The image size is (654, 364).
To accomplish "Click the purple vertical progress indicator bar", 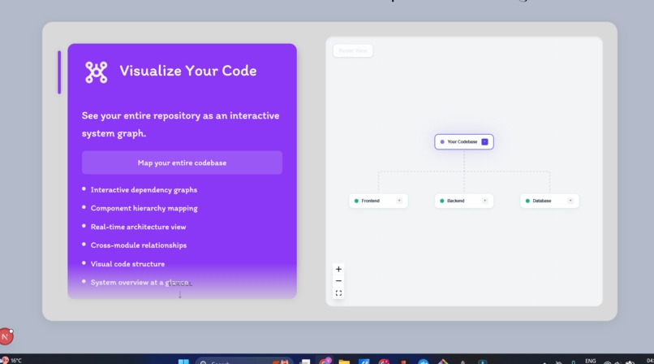I will [59, 72].
